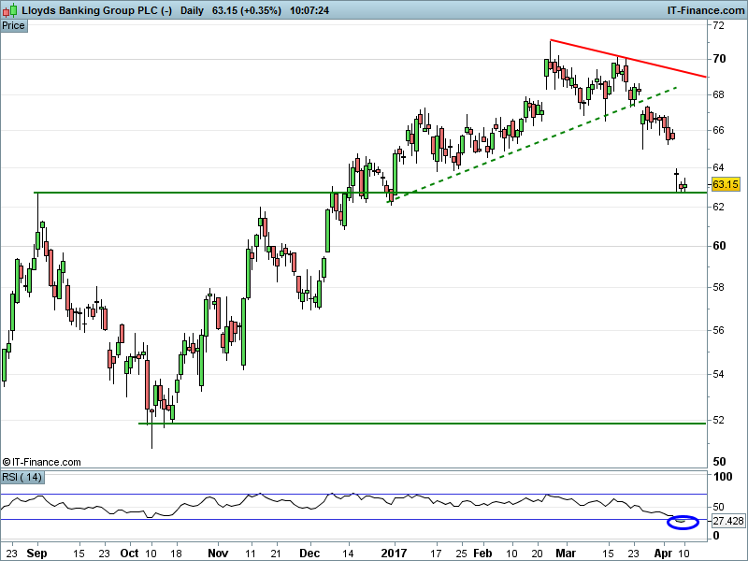Select the red descending resistance trendline
The height and width of the screenshot is (561, 748).
click(627, 58)
